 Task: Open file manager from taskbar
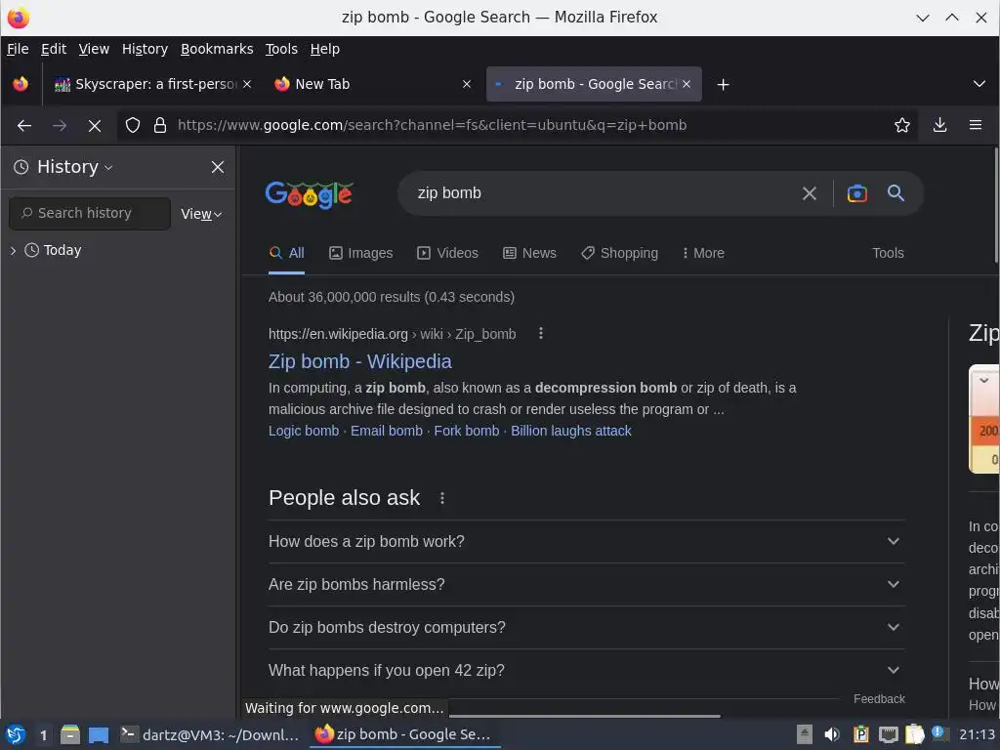tap(70, 734)
